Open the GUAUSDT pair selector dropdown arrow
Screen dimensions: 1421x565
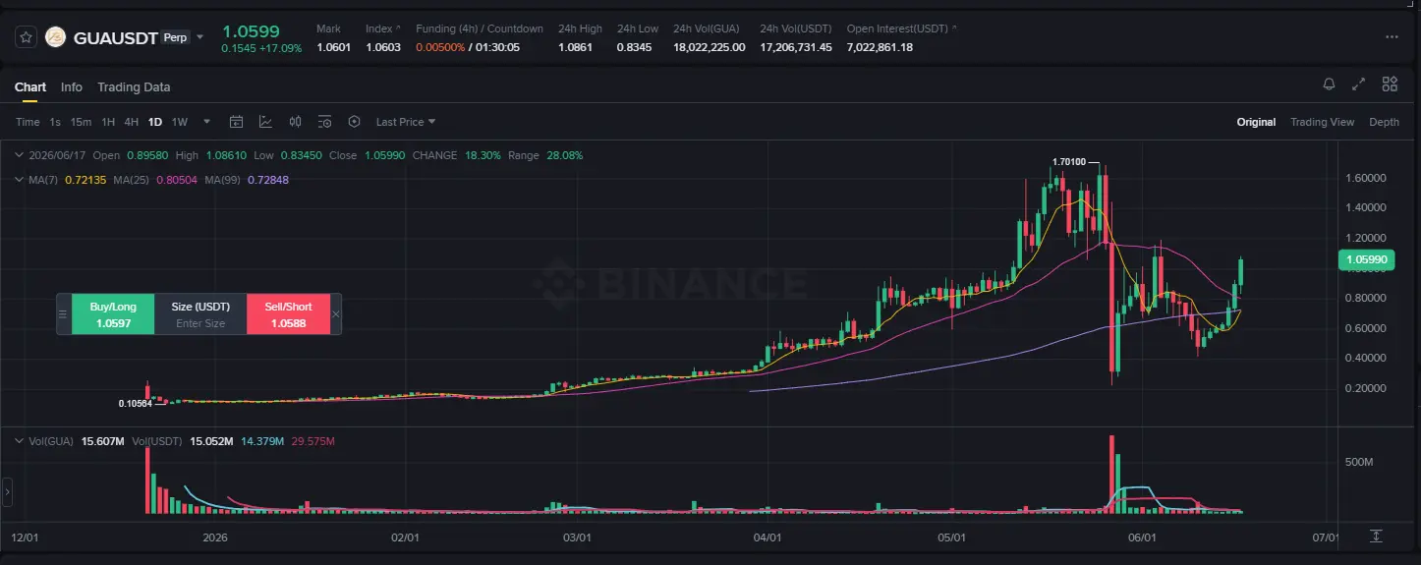point(200,37)
